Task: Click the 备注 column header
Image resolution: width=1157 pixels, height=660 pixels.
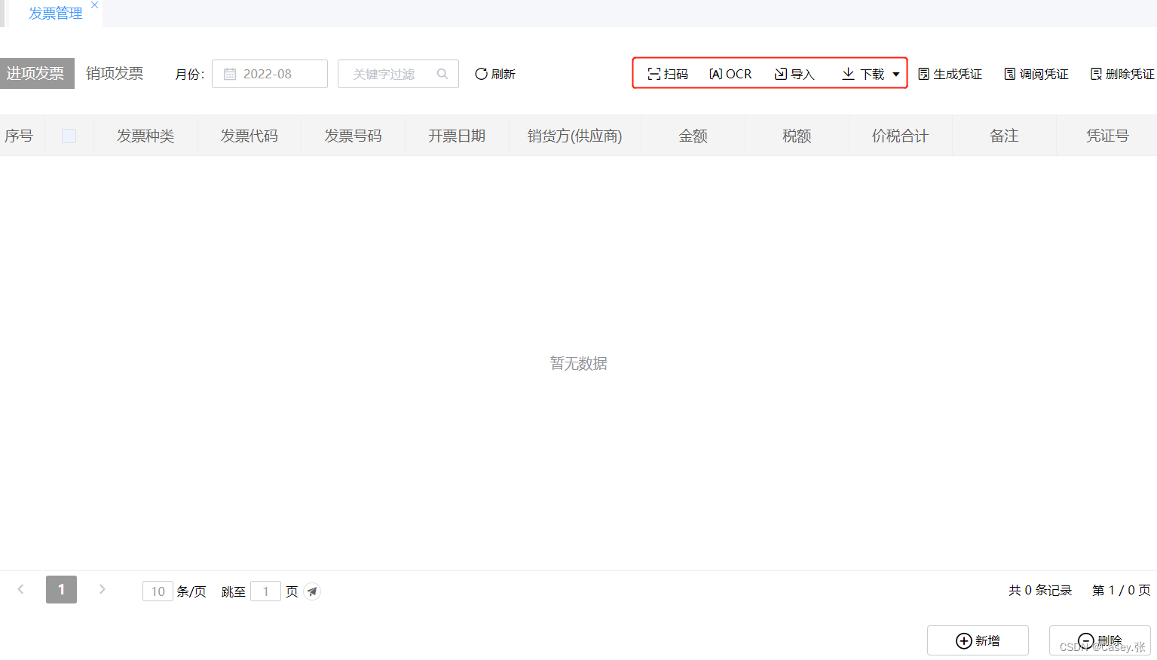Action: [x=1004, y=136]
